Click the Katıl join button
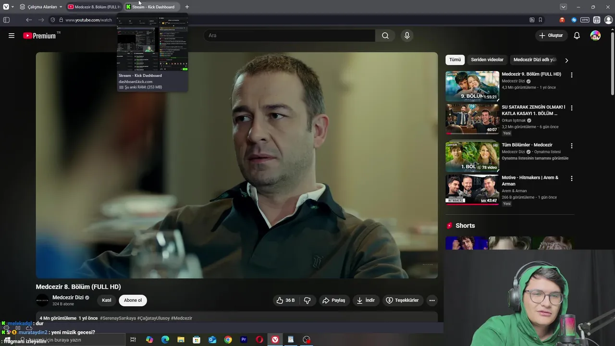The image size is (615, 346). [x=107, y=300]
